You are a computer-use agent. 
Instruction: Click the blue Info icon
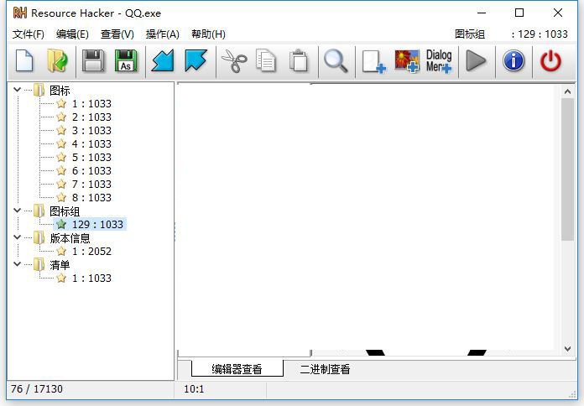tap(514, 61)
